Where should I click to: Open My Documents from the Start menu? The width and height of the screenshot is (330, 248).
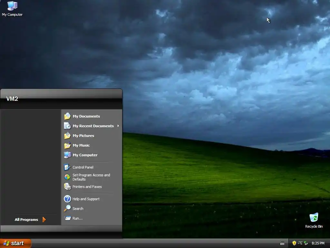(92, 116)
